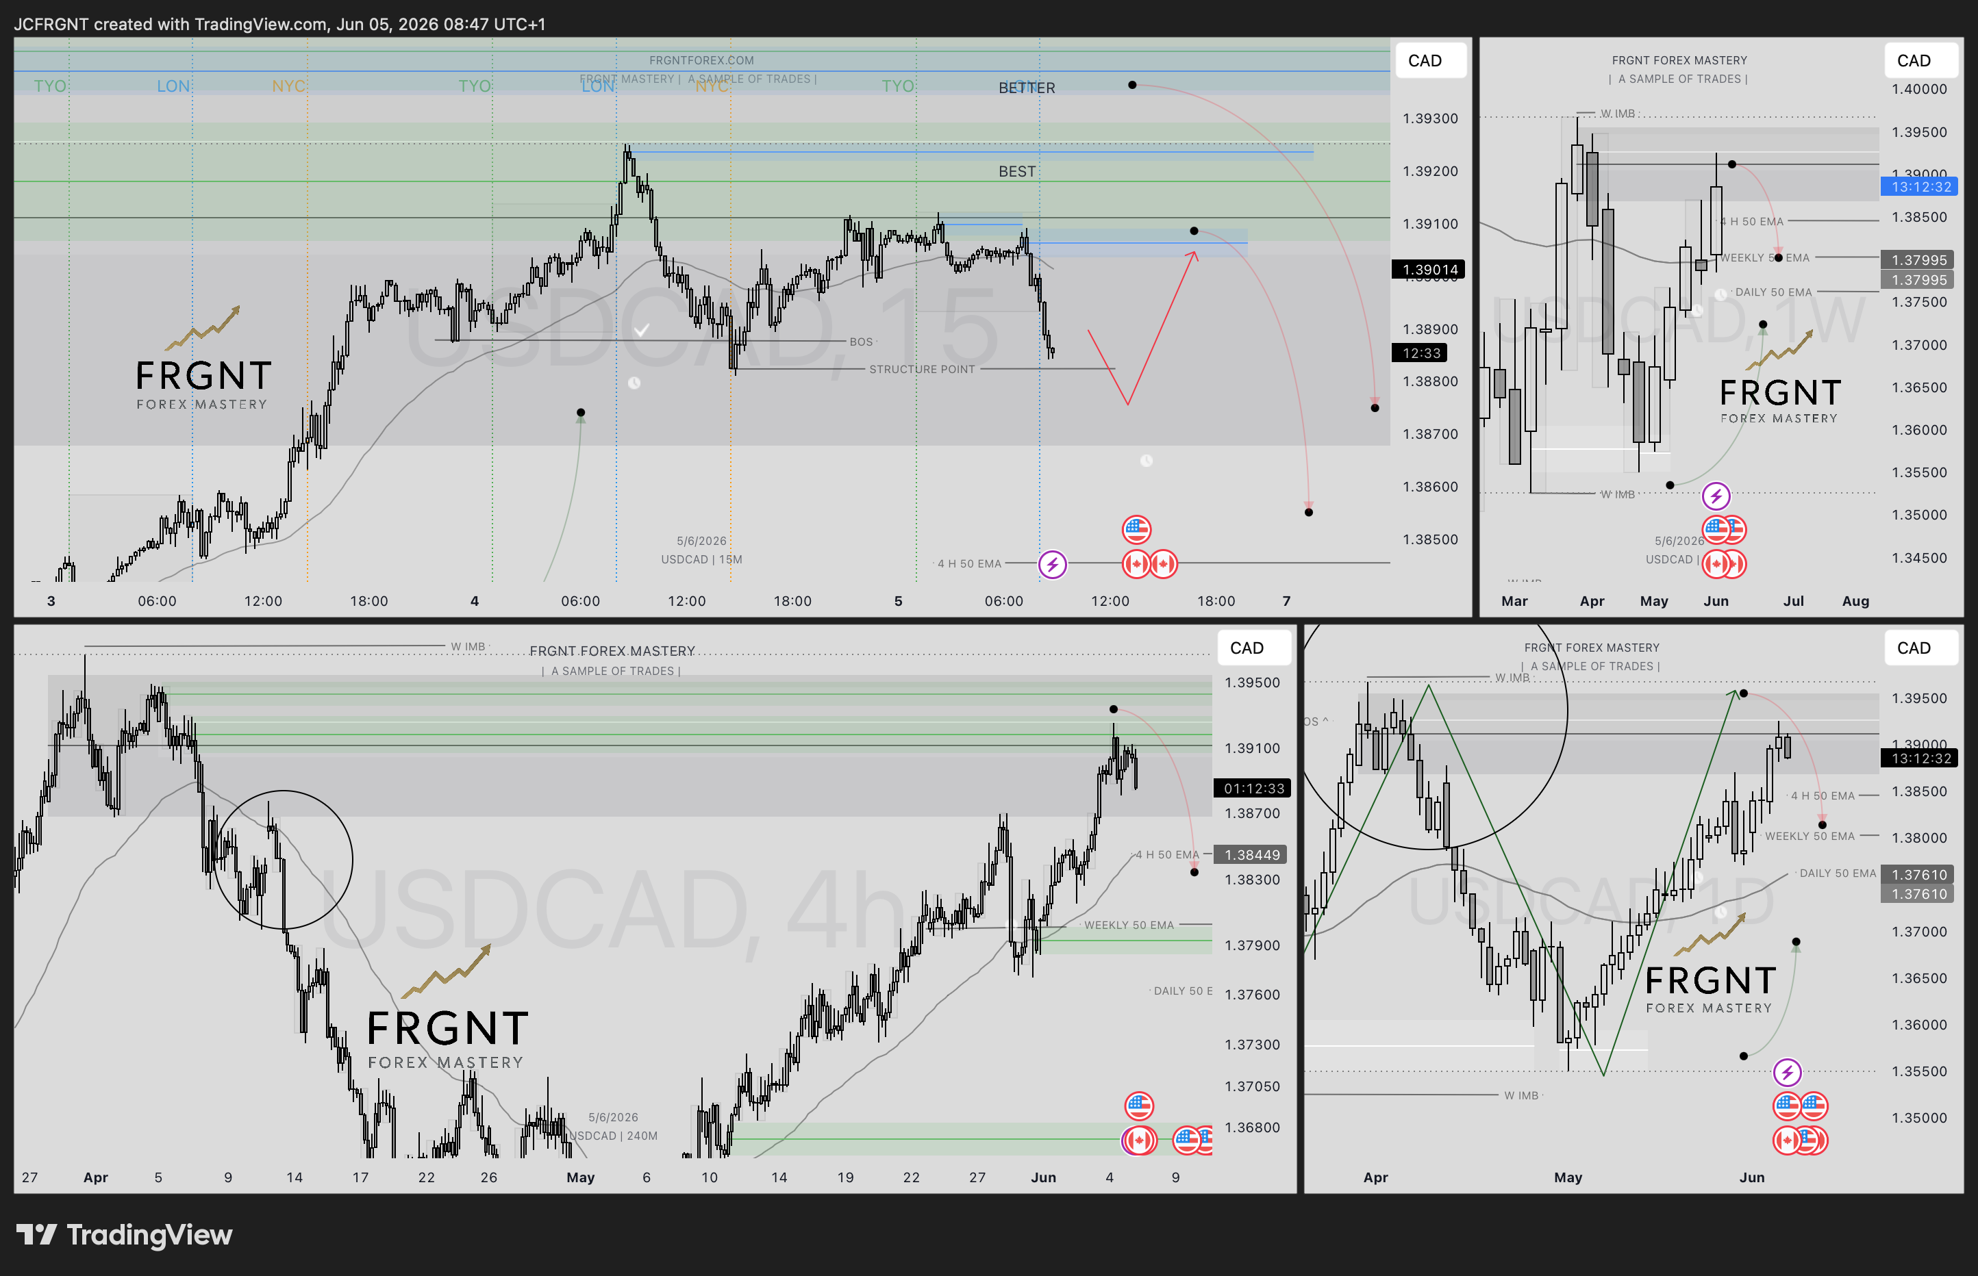Click the Canada flag event icon on daily chart
Viewport: 1978px width, 1276px height.
(x=1786, y=1141)
